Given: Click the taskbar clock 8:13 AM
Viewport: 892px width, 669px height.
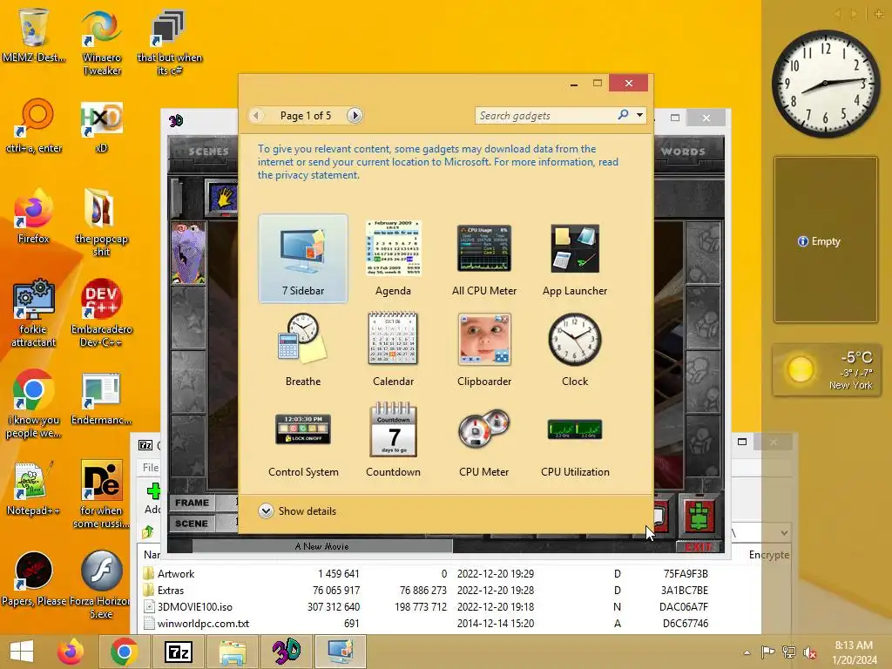Looking at the screenshot, I should 854,652.
